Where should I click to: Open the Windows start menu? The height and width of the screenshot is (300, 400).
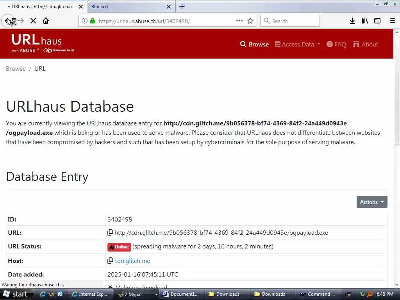click(15, 294)
